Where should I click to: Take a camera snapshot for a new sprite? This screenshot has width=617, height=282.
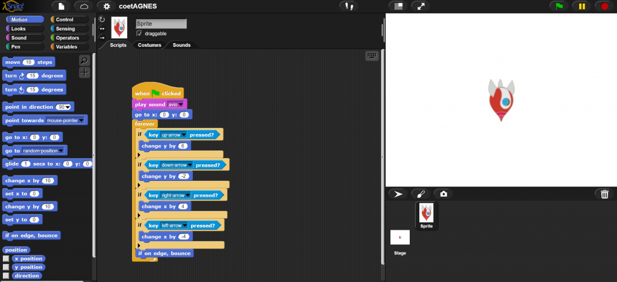click(x=443, y=194)
